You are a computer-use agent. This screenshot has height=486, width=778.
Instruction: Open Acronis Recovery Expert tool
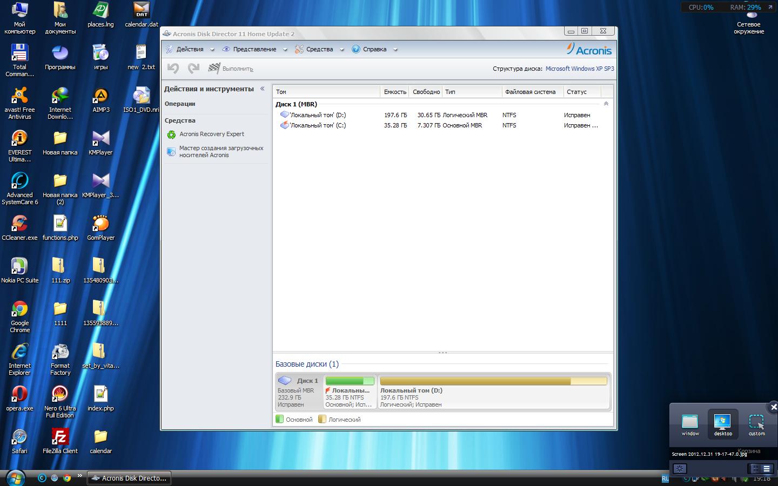pyautogui.click(x=211, y=134)
